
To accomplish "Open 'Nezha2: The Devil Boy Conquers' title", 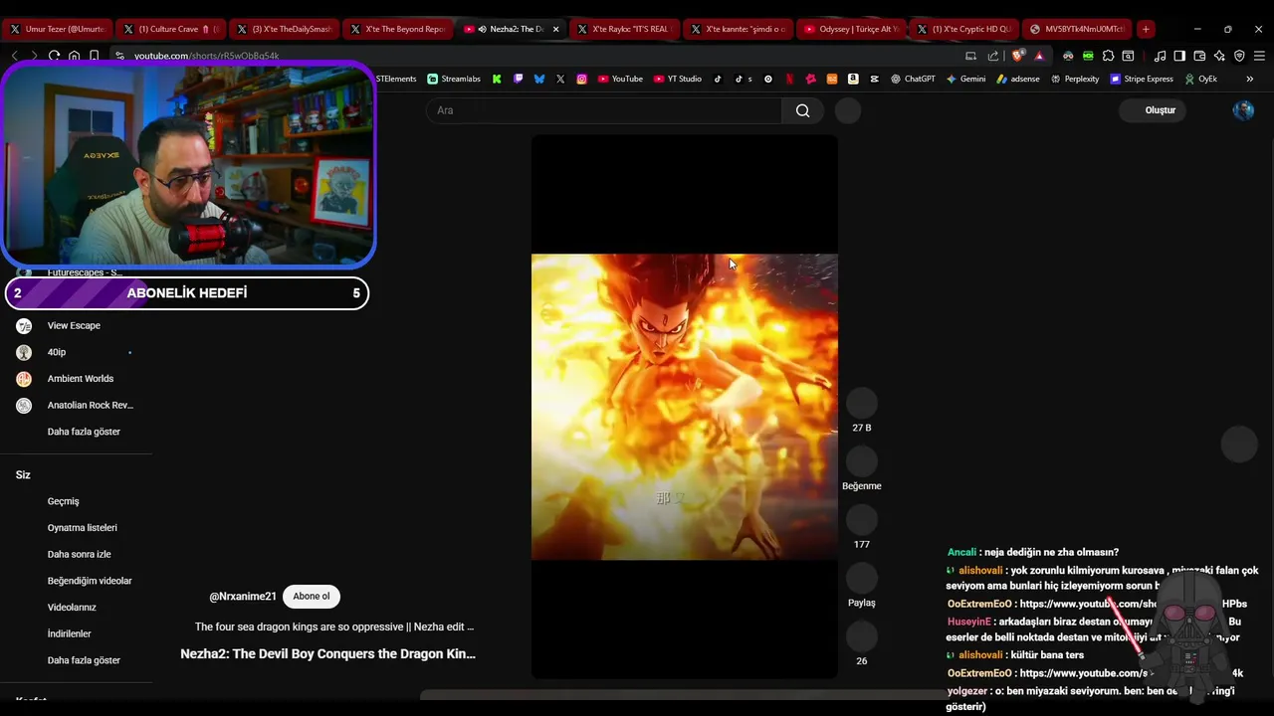I will (327, 654).
